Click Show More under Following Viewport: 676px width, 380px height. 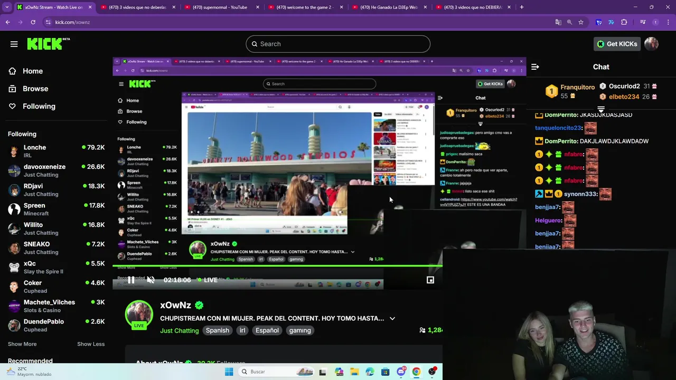22,344
